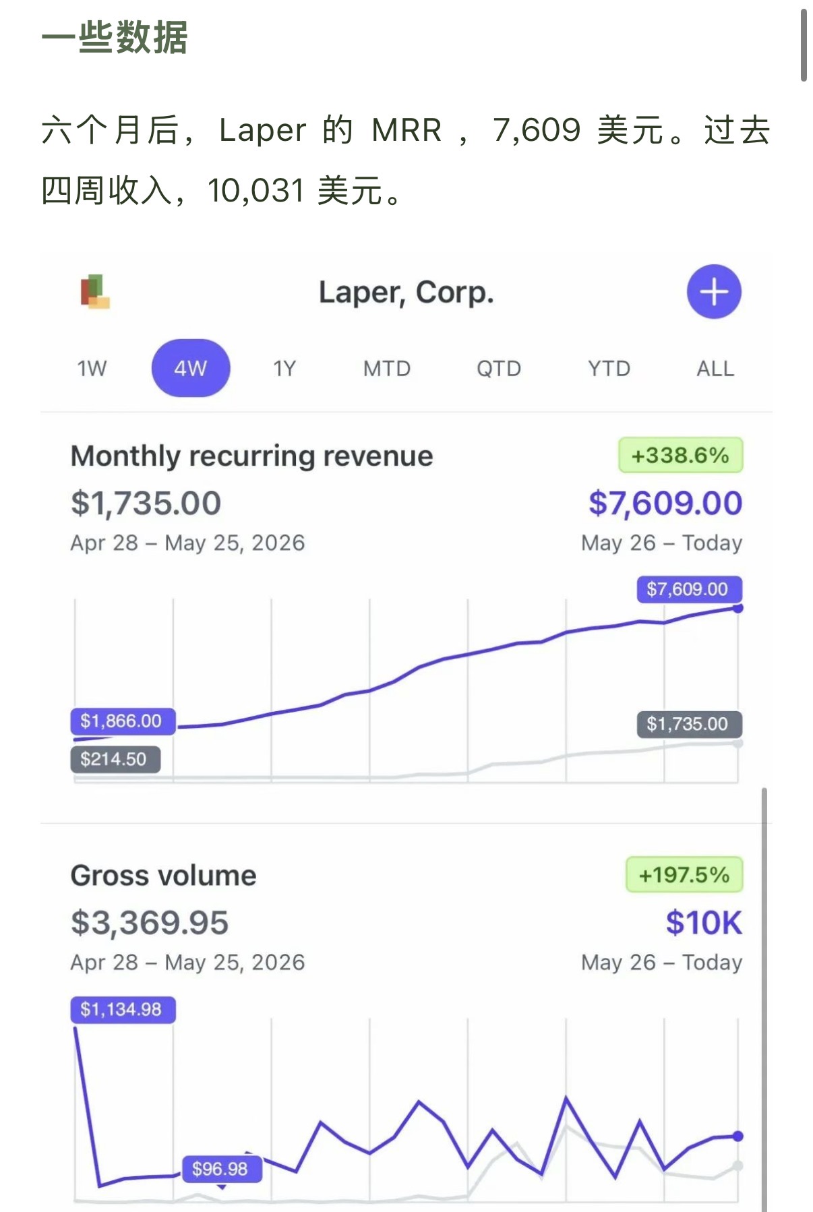Image resolution: width=813 pixels, height=1212 pixels.
Task: Click the +197.5% gross volume badge
Action: pyautogui.click(x=684, y=875)
